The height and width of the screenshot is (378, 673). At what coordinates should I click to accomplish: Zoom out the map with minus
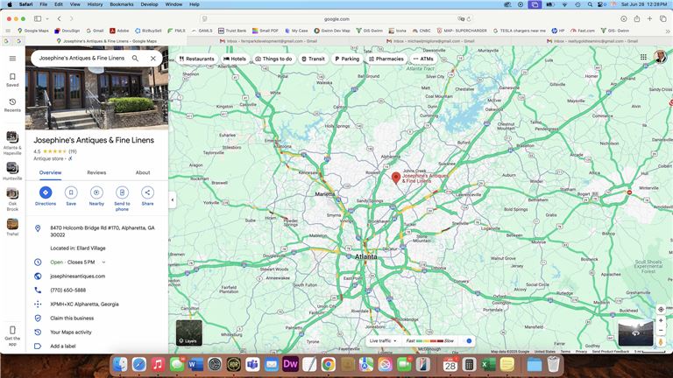[661, 331]
